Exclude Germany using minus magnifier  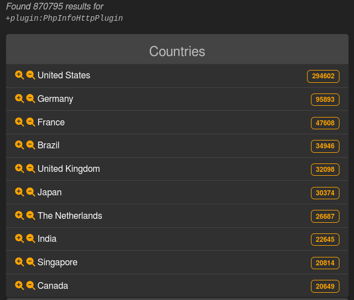[31, 99]
